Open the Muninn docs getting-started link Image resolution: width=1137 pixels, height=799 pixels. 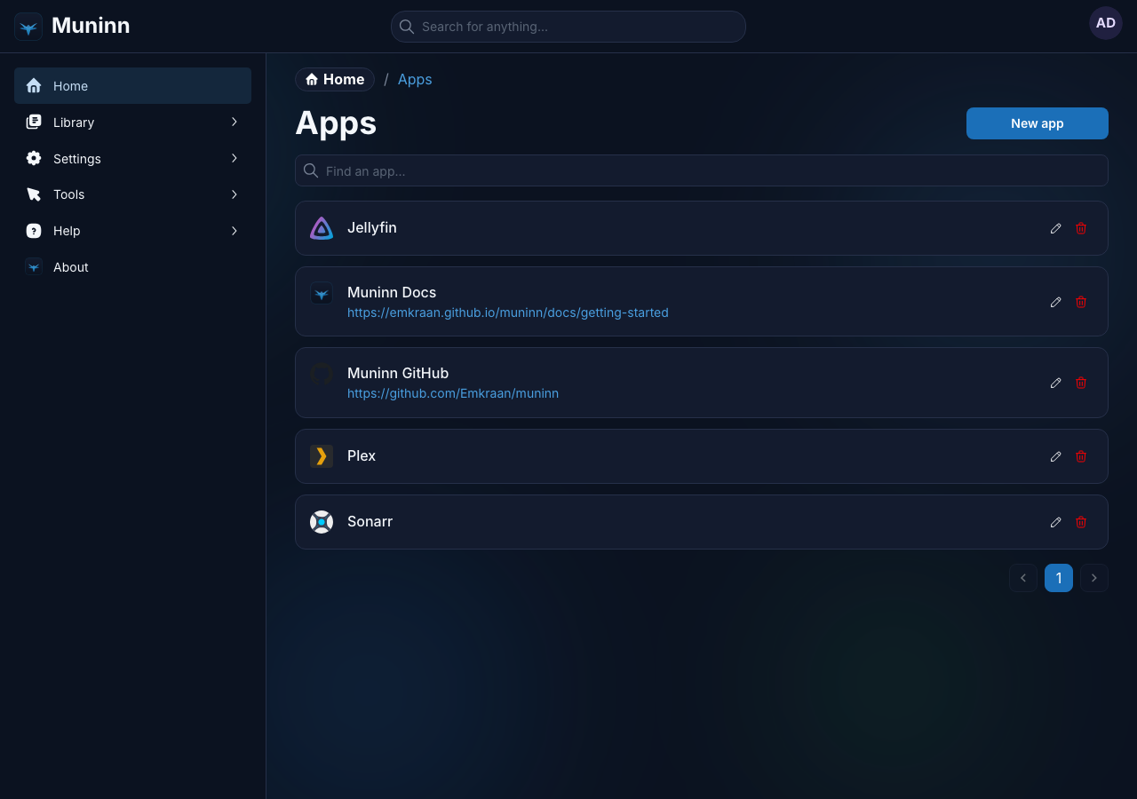(x=508, y=312)
